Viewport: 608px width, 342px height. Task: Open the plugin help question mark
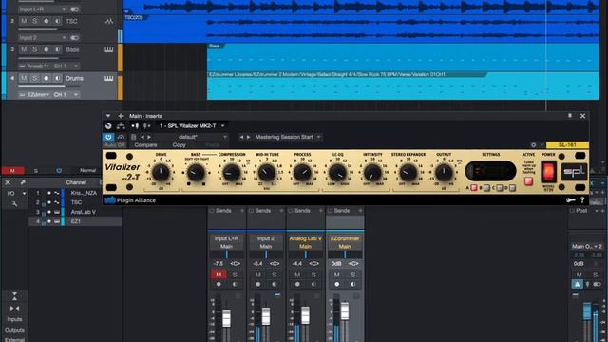point(582,200)
